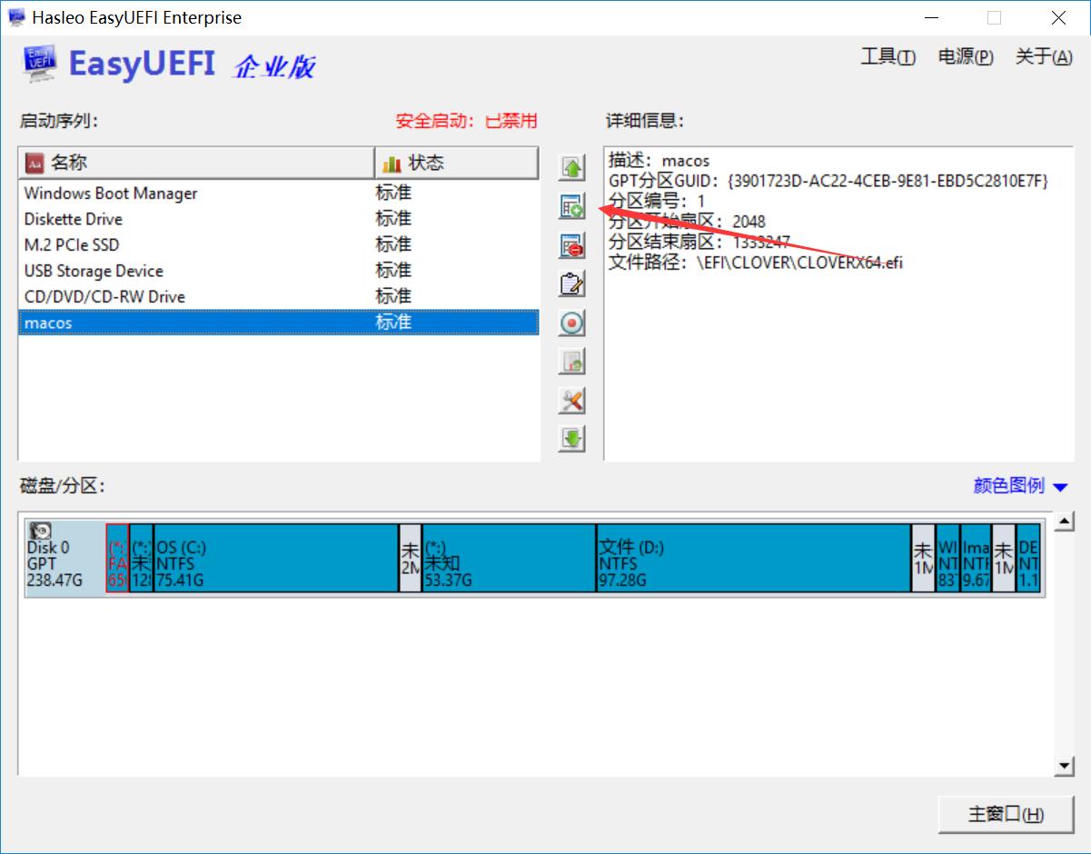Image resolution: width=1091 pixels, height=854 pixels.
Task: Select the Windows Boot Manager entry
Action: point(112,193)
